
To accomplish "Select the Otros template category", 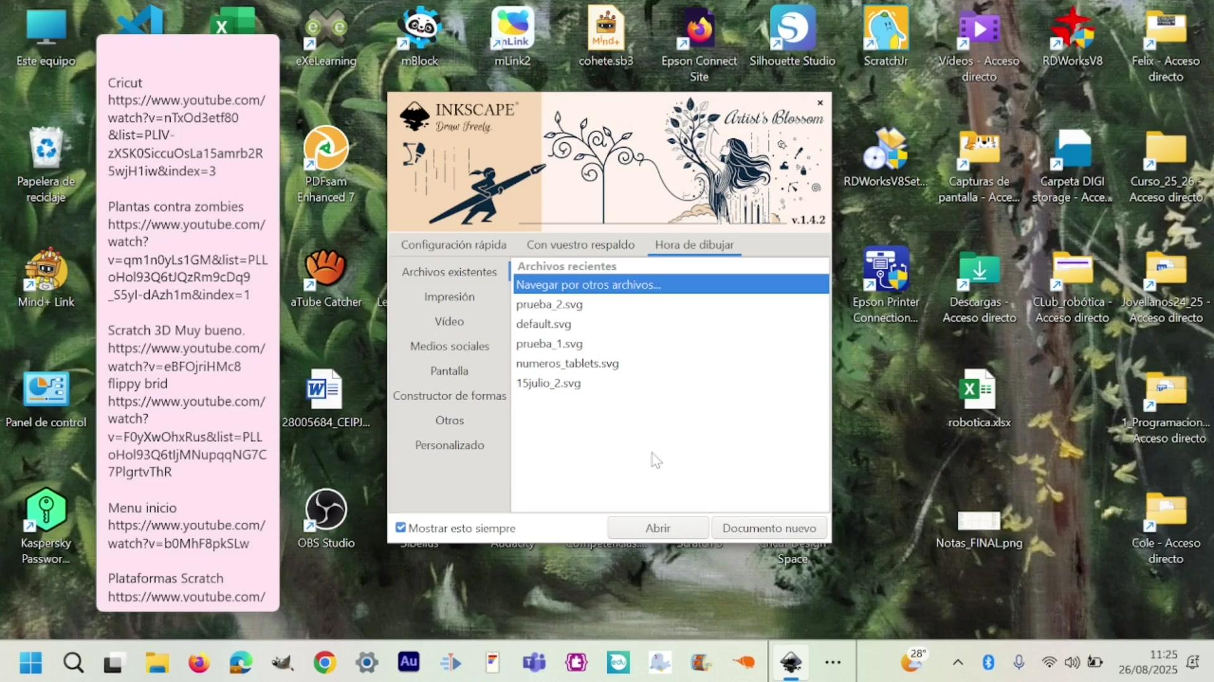I will coord(450,421).
